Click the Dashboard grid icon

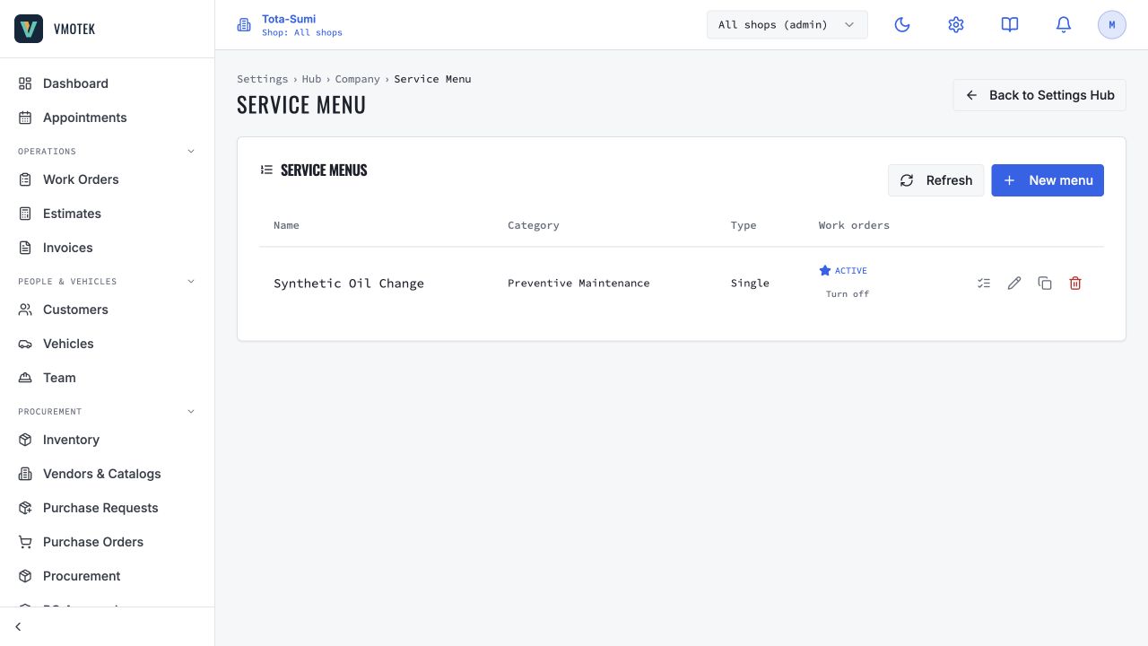click(25, 83)
